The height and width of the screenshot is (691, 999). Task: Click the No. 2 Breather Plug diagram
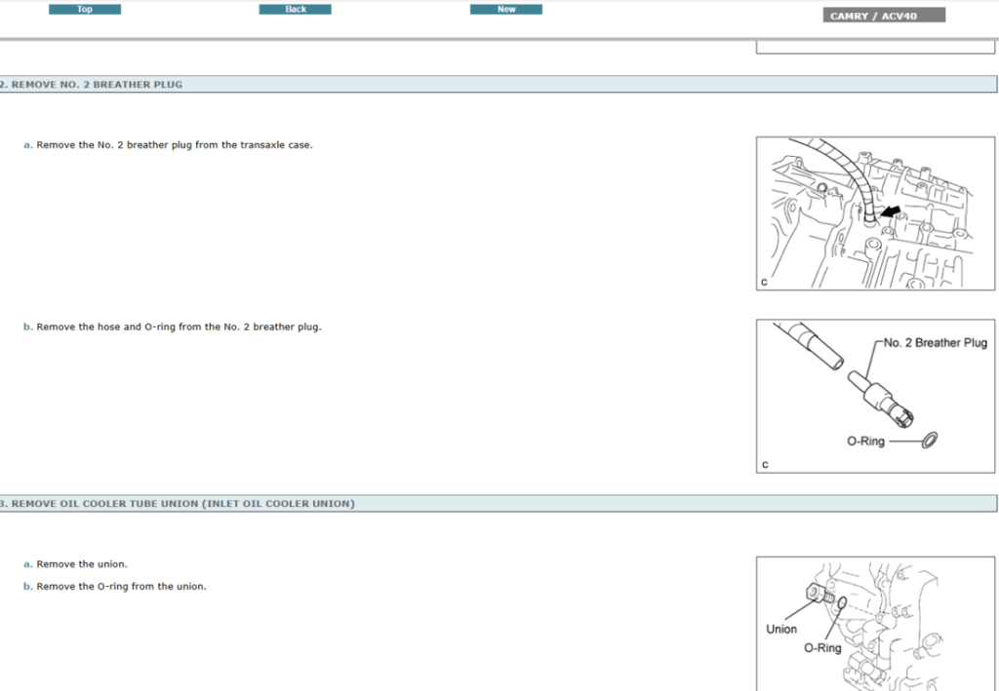click(874, 395)
